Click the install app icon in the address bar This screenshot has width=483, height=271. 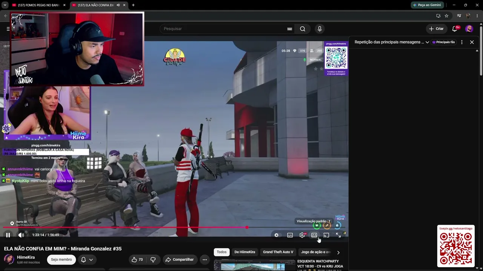pyautogui.click(x=438, y=16)
